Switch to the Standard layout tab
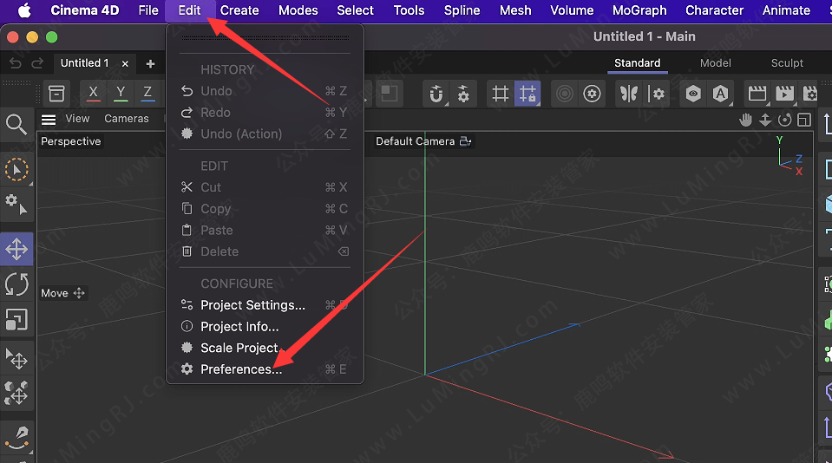 point(638,63)
